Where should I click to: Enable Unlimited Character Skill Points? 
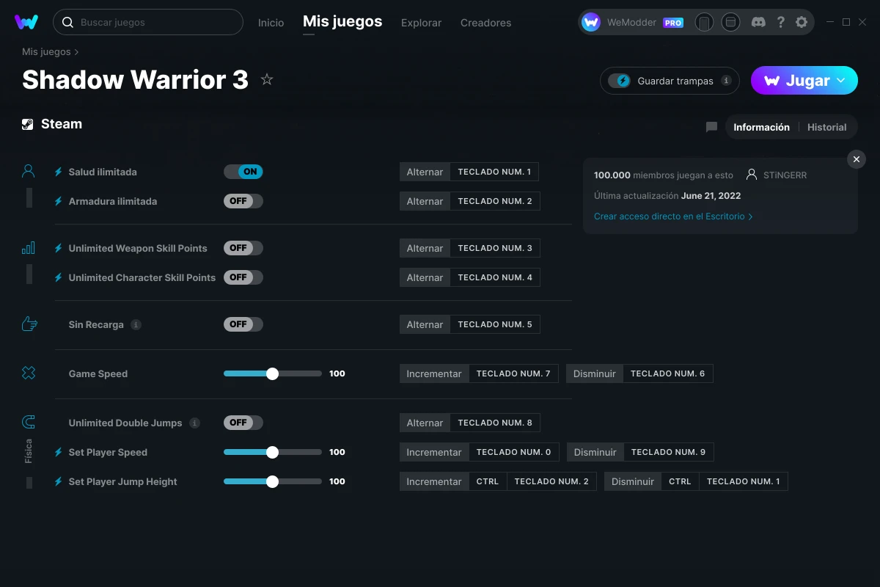pyautogui.click(x=243, y=277)
